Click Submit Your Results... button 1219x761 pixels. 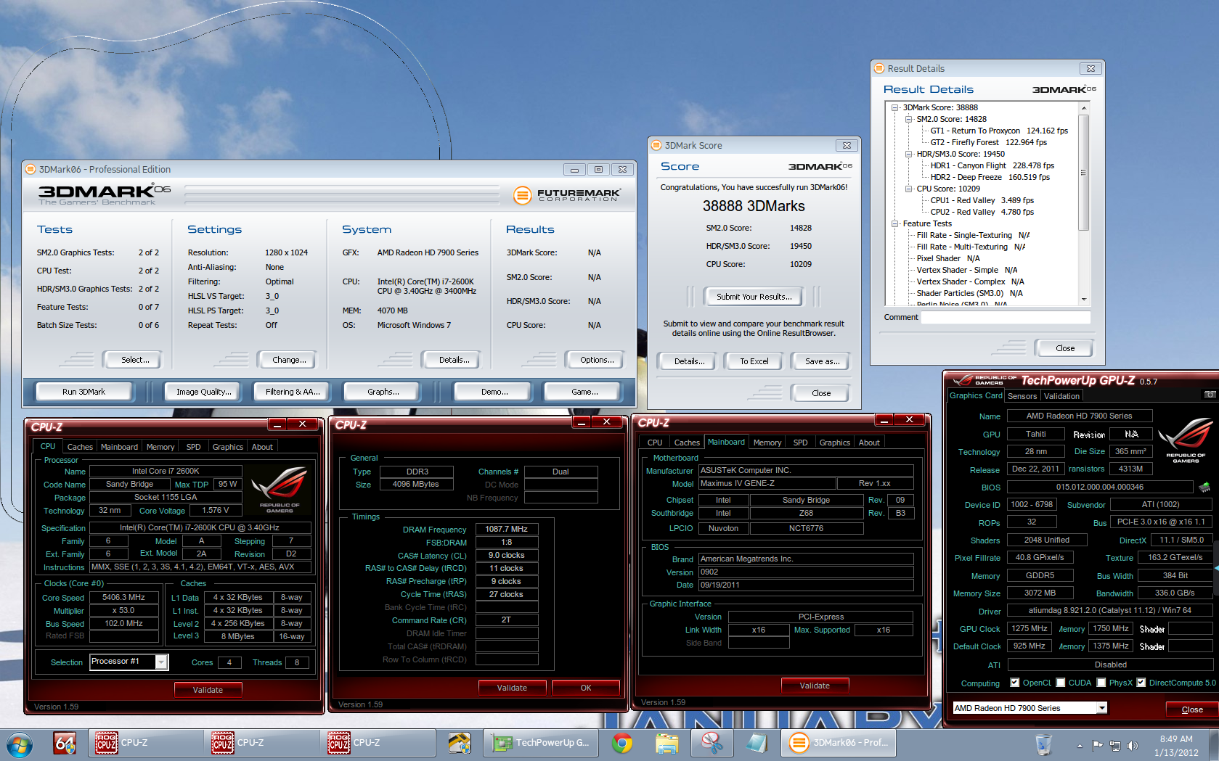point(754,297)
